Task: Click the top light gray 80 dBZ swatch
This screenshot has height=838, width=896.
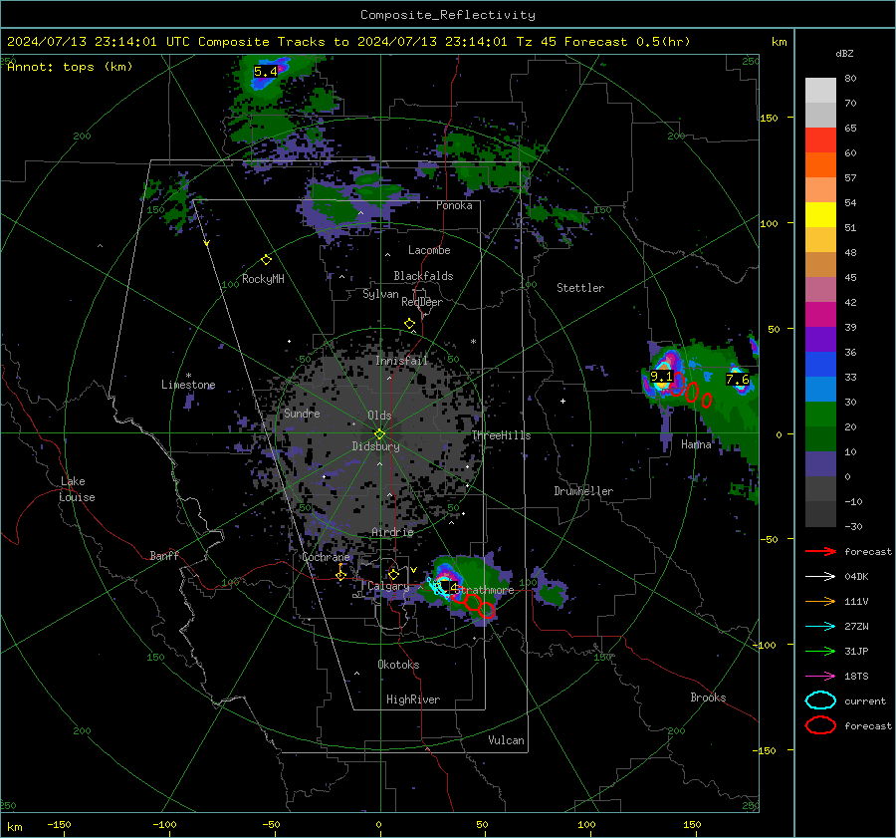Action: coord(820,91)
